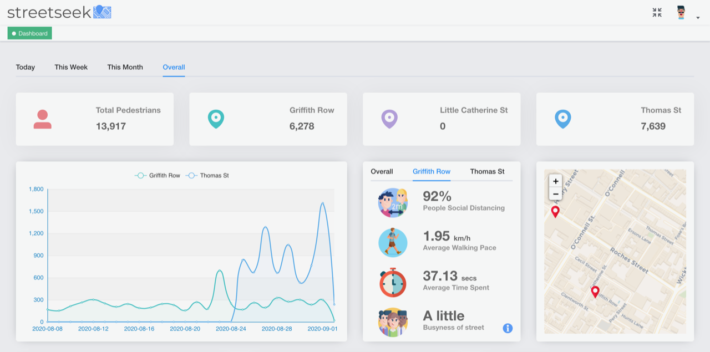Click the Griffith Row count 6,278
Screen dimensions: 710x352
[x=302, y=126]
